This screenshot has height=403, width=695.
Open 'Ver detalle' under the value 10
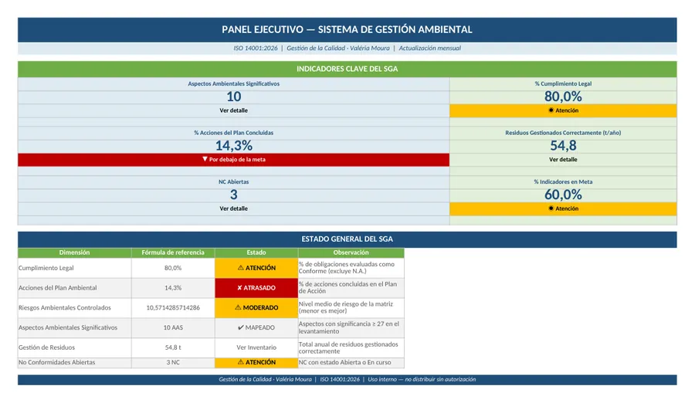click(x=233, y=110)
